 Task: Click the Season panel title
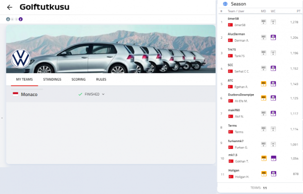pyautogui.click(x=238, y=4)
